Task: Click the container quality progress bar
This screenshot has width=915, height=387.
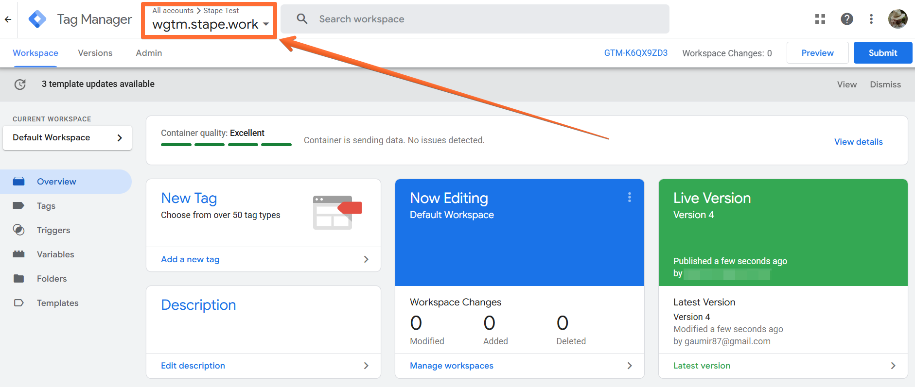Action: 226,145
